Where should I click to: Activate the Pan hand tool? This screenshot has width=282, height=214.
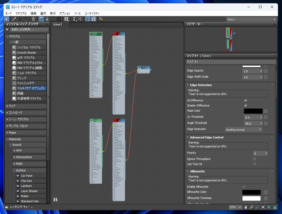pyautogui.click(x=245, y=207)
